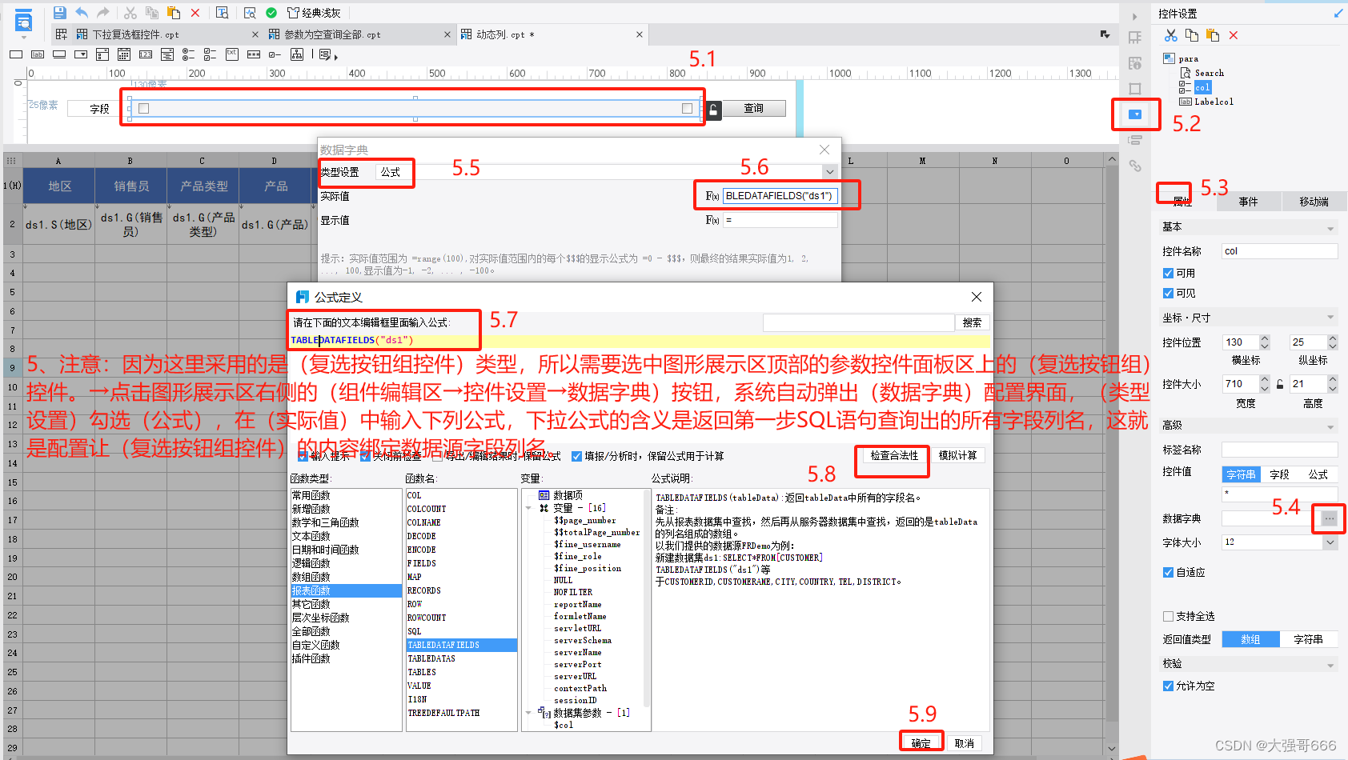Collapse the 高级 section
The height and width of the screenshot is (760, 1348).
pyautogui.click(x=1330, y=426)
